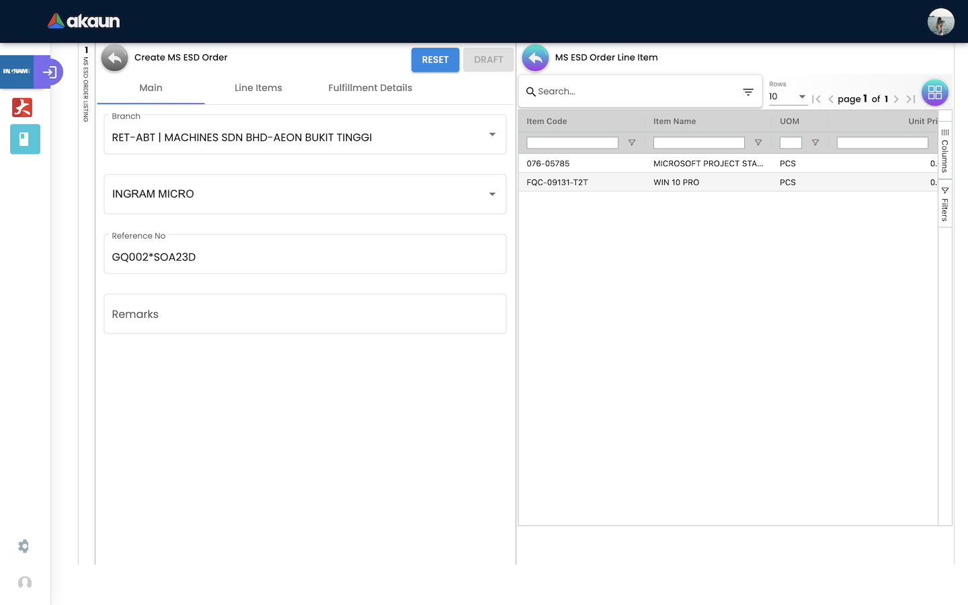Switch to the Line Items tab
Image resolution: width=968 pixels, height=605 pixels.
tap(258, 88)
